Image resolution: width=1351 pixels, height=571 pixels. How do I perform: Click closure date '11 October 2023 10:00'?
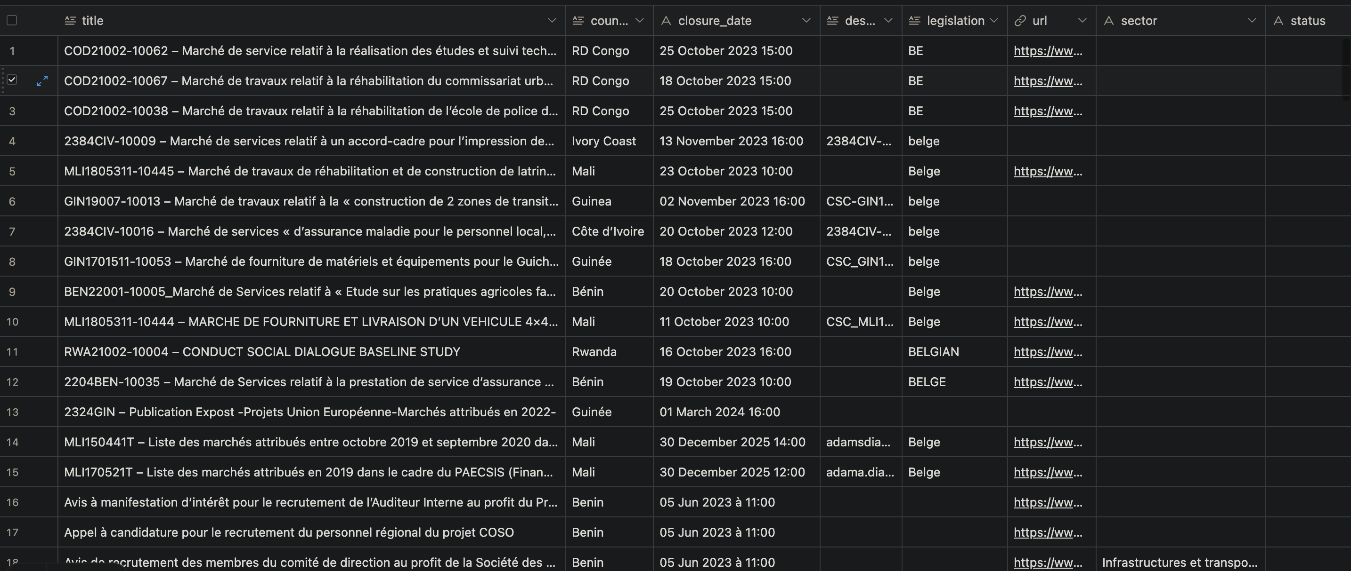[x=736, y=322]
